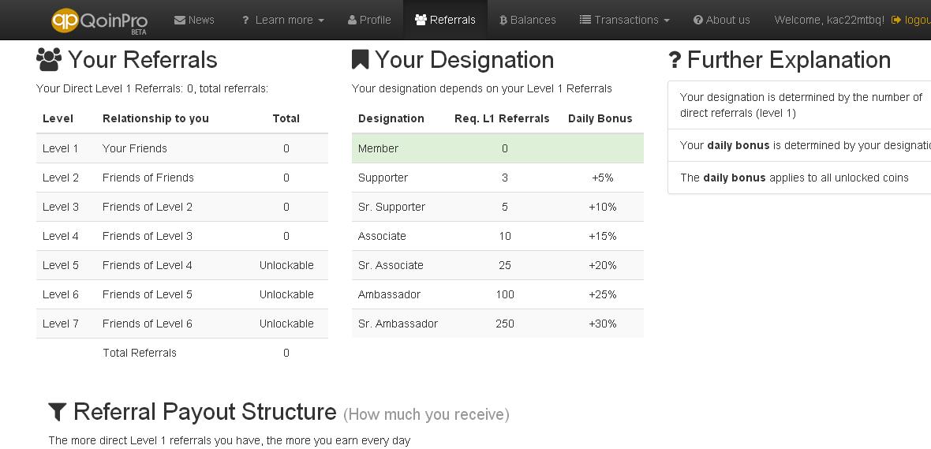The height and width of the screenshot is (449, 931).
Task: Click the funnel icon beside Referral Payout Structure
Action: 57,412
